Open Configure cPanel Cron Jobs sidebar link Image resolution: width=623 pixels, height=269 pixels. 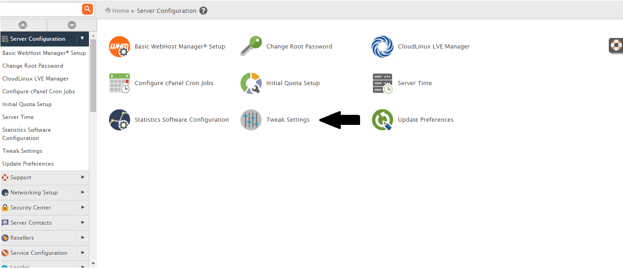(38, 91)
